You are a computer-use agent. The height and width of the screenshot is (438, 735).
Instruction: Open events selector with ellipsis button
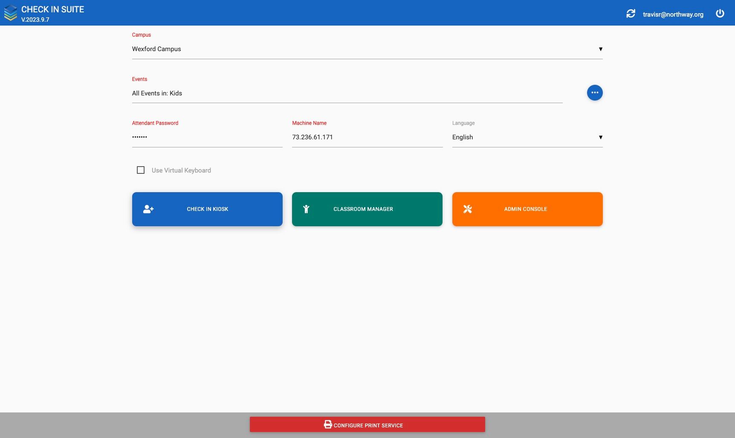pyautogui.click(x=595, y=92)
